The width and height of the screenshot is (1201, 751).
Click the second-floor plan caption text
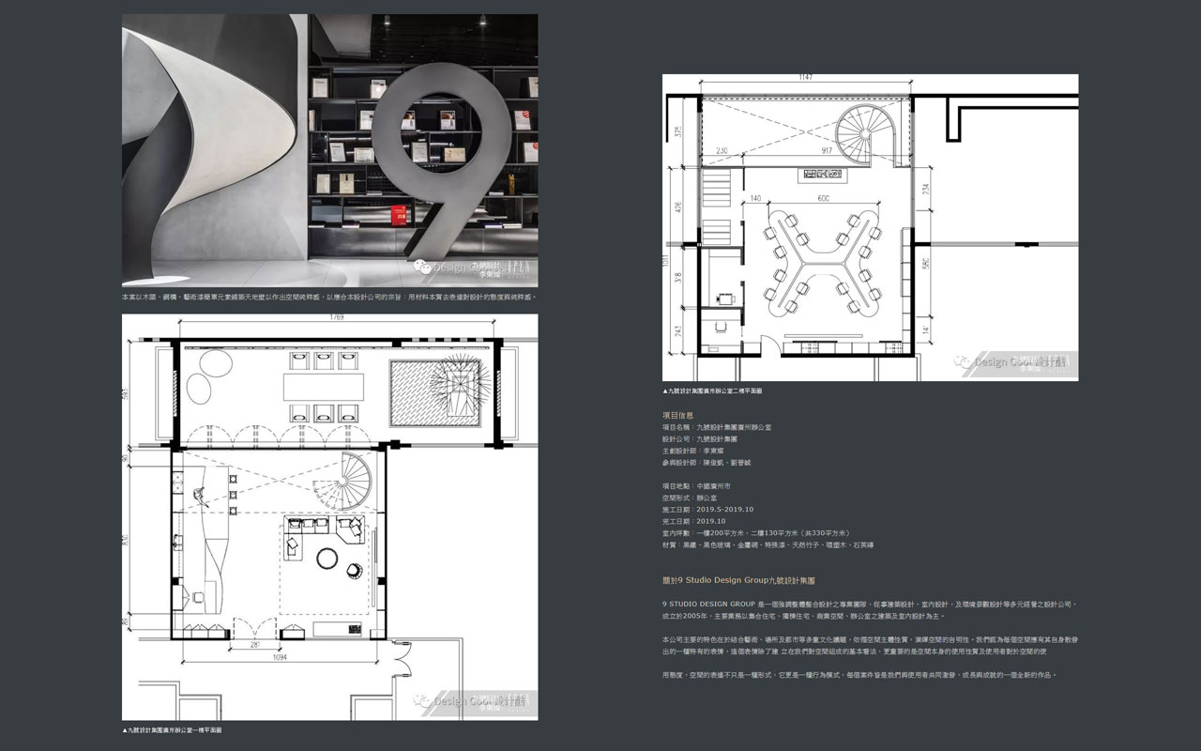point(712,391)
